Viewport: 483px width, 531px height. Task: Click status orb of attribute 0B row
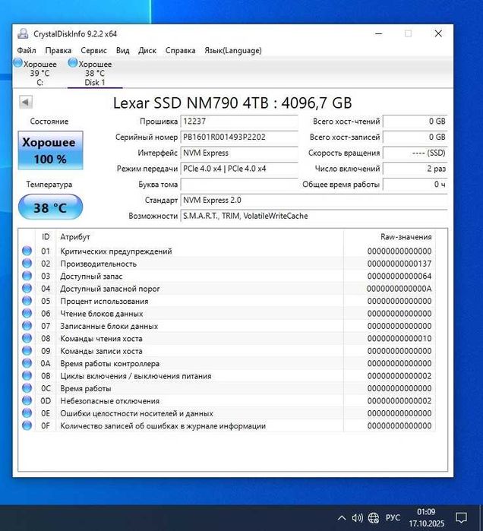(x=27, y=376)
